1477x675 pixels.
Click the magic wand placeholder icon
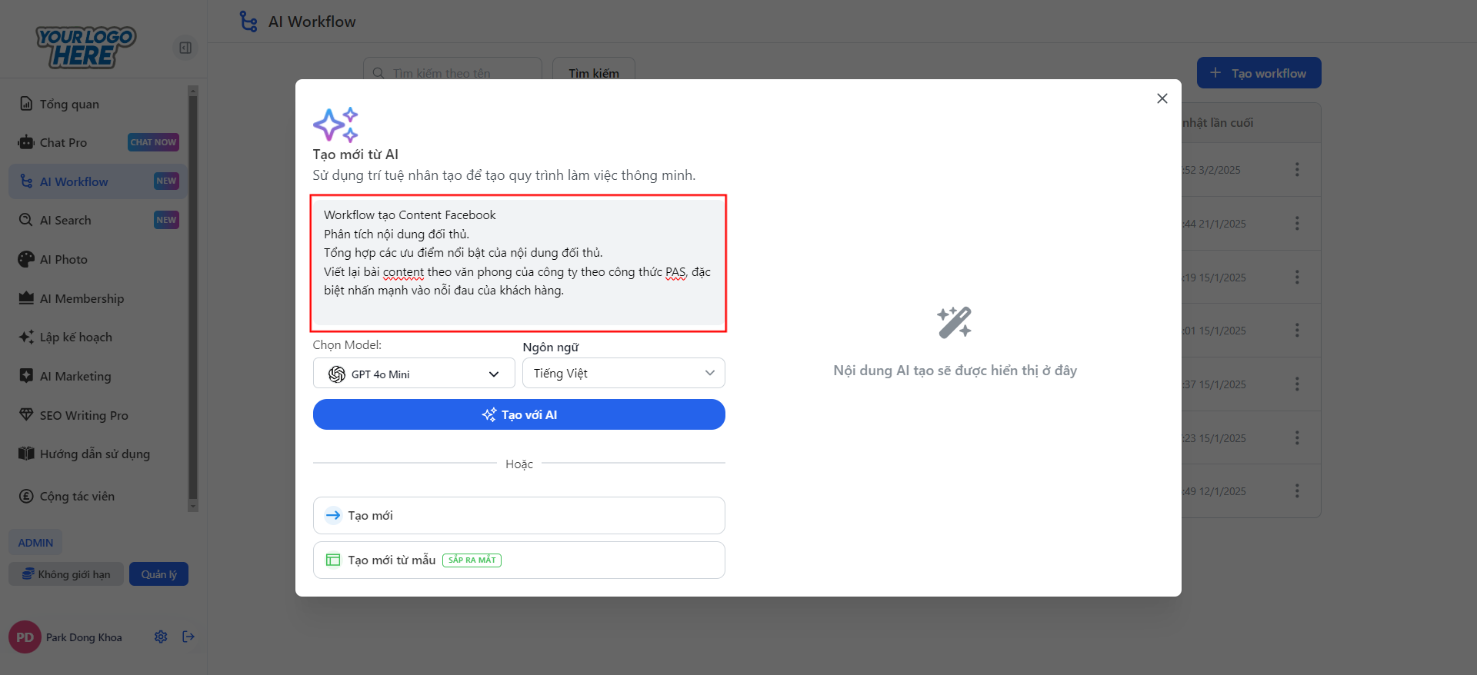(954, 323)
